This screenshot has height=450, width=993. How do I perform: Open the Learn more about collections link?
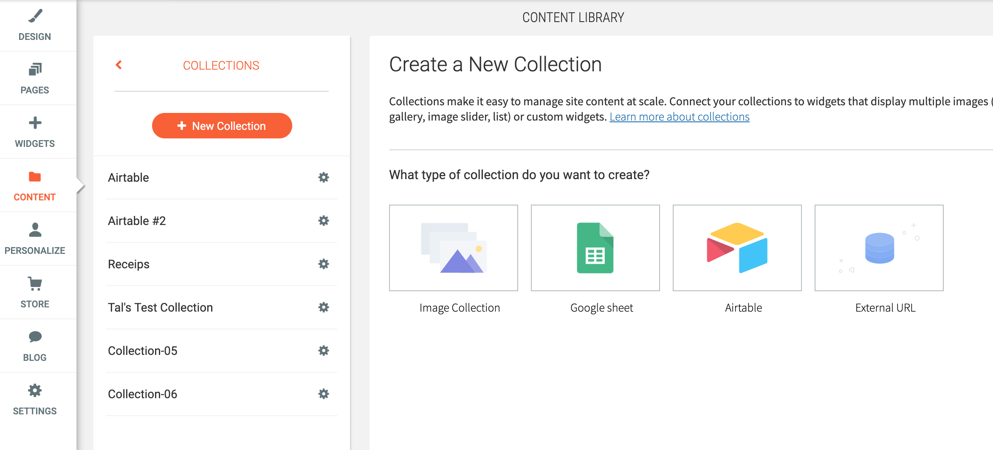coord(680,117)
